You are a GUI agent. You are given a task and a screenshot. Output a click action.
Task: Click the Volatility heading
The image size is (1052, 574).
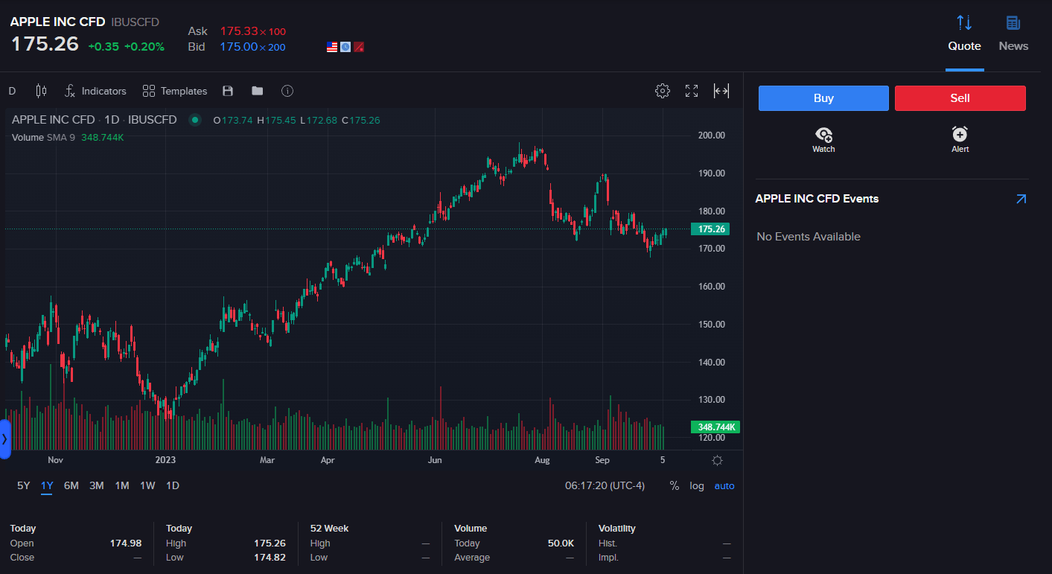617,529
